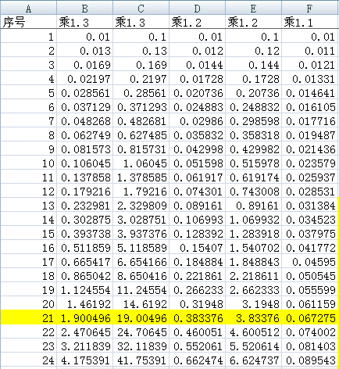339x369 pixels.
Task: Click sequence number 24 in column A
Action: coord(28,360)
